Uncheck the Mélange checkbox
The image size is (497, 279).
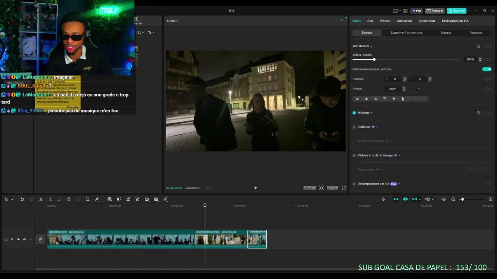354,113
